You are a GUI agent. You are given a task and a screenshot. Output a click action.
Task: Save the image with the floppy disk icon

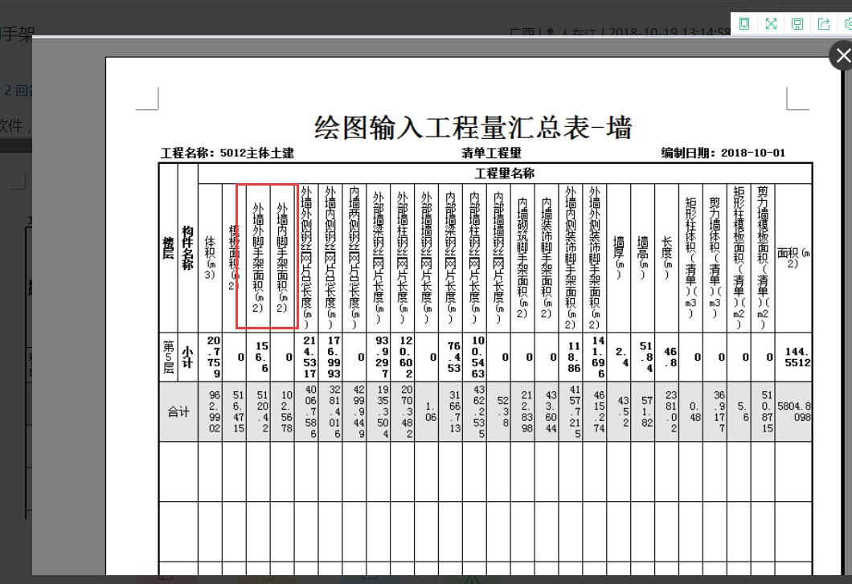coord(797,24)
